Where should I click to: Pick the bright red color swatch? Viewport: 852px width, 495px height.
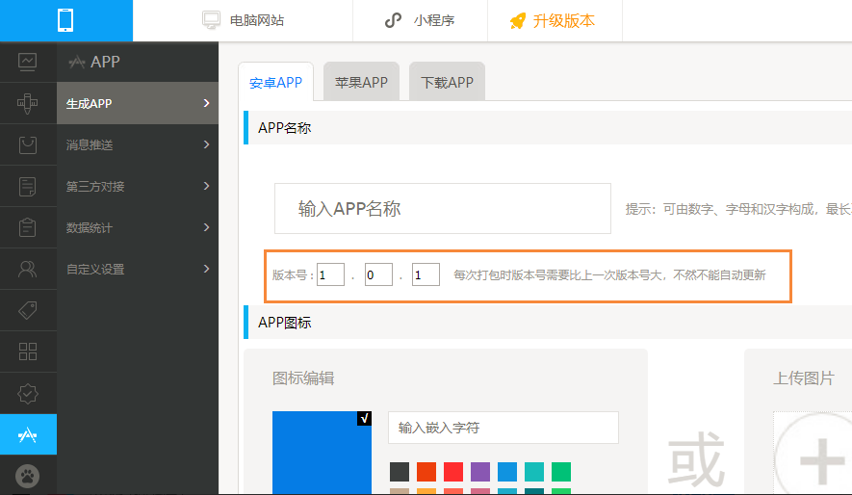tap(453, 472)
